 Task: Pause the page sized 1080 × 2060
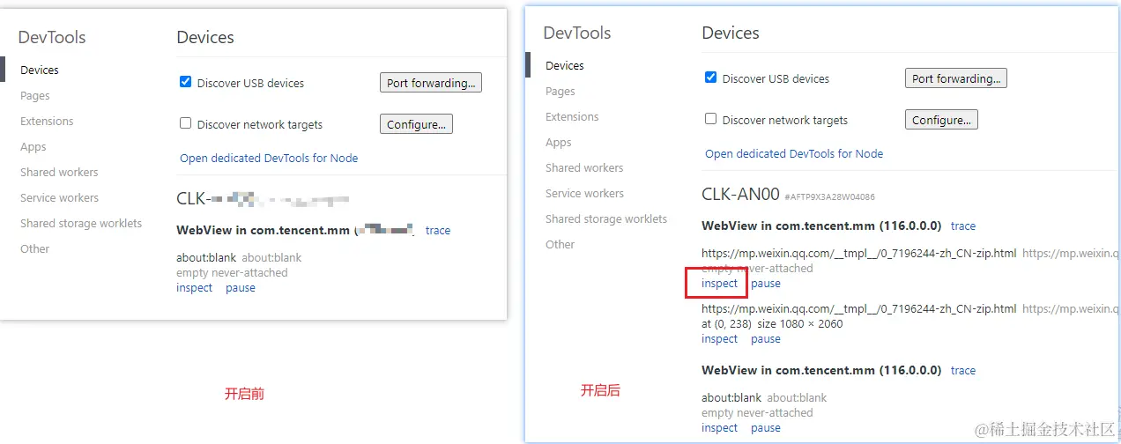pos(766,338)
